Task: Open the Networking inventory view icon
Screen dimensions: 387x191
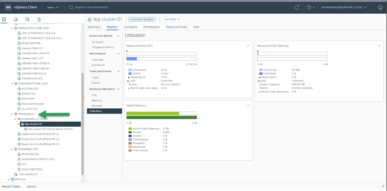Action: point(39,19)
